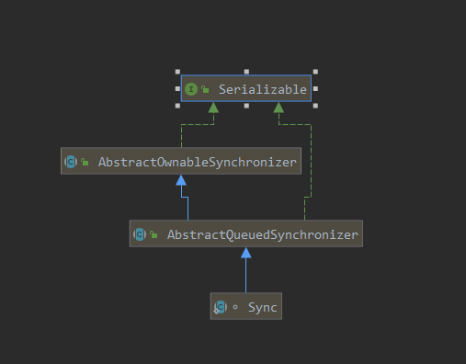This screenshot has height=364, width=466.
Task: Click the left-middle resize handle of Serializable
Action: click(177, 88)
